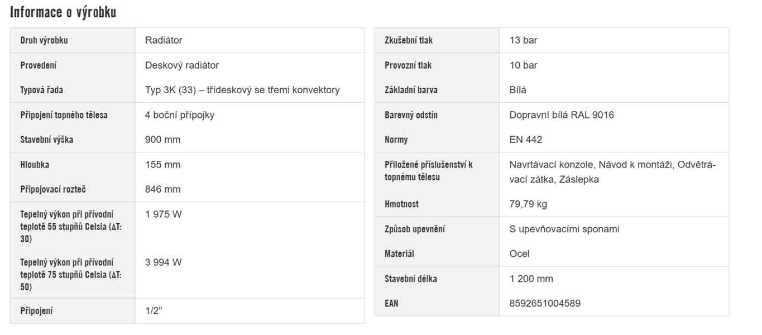Select the 'EN 442' standard value
Viewport: 762px width, 335px height.
click(x=525, y=140)
